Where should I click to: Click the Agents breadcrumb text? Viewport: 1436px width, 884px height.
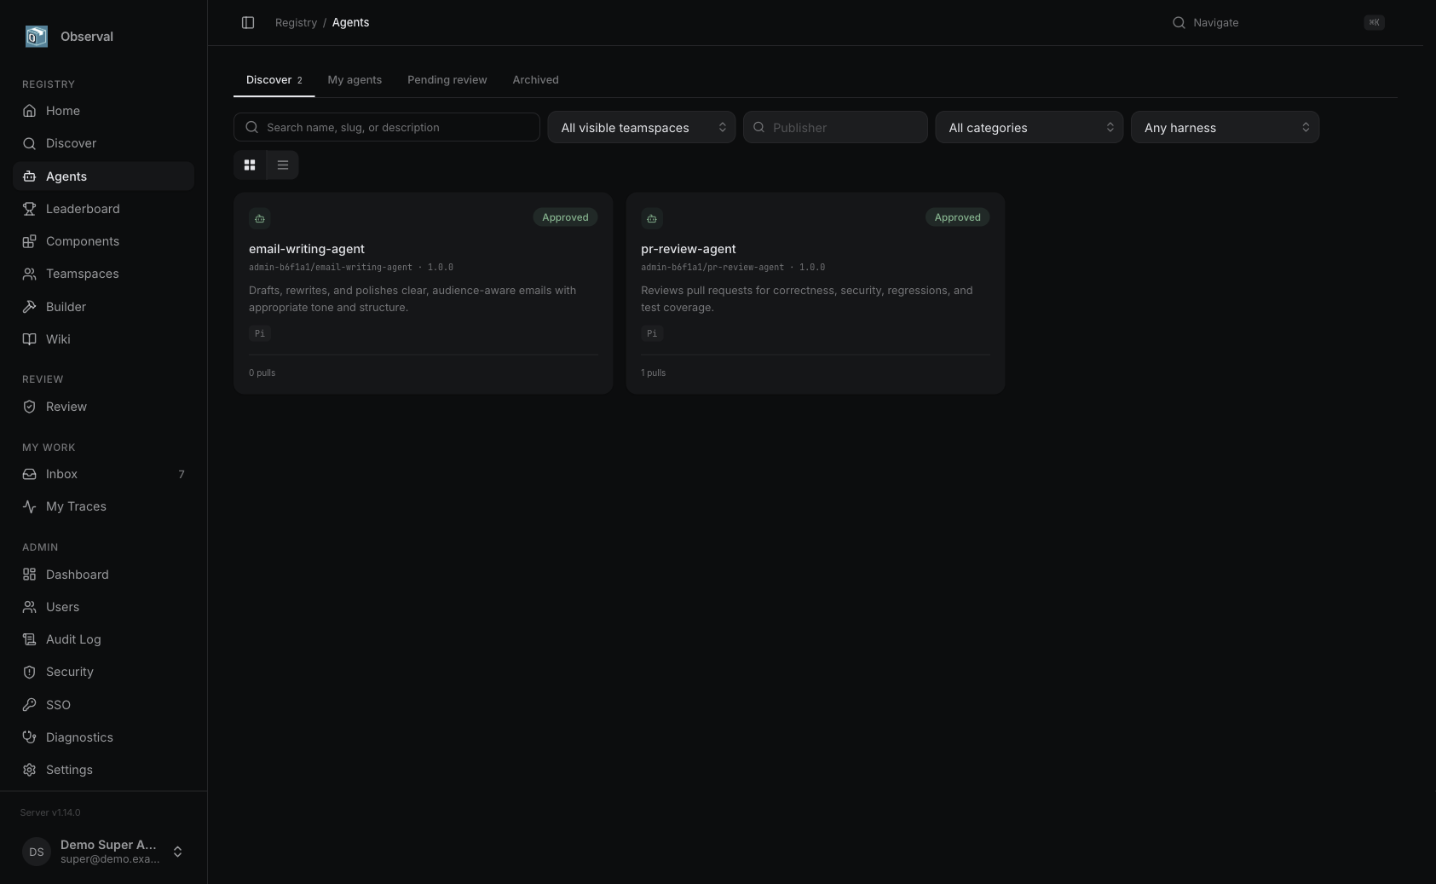click(350, 22)
